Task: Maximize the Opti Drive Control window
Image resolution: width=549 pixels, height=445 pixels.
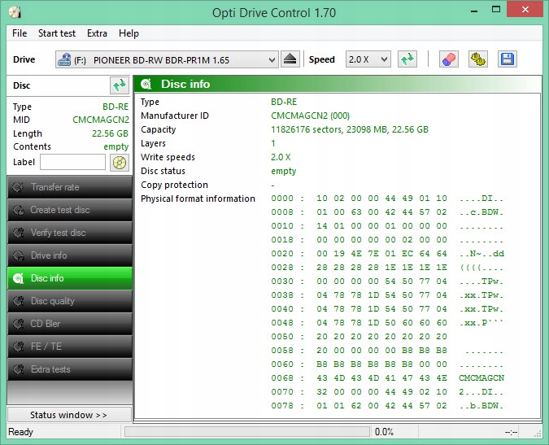Action: 496,10
